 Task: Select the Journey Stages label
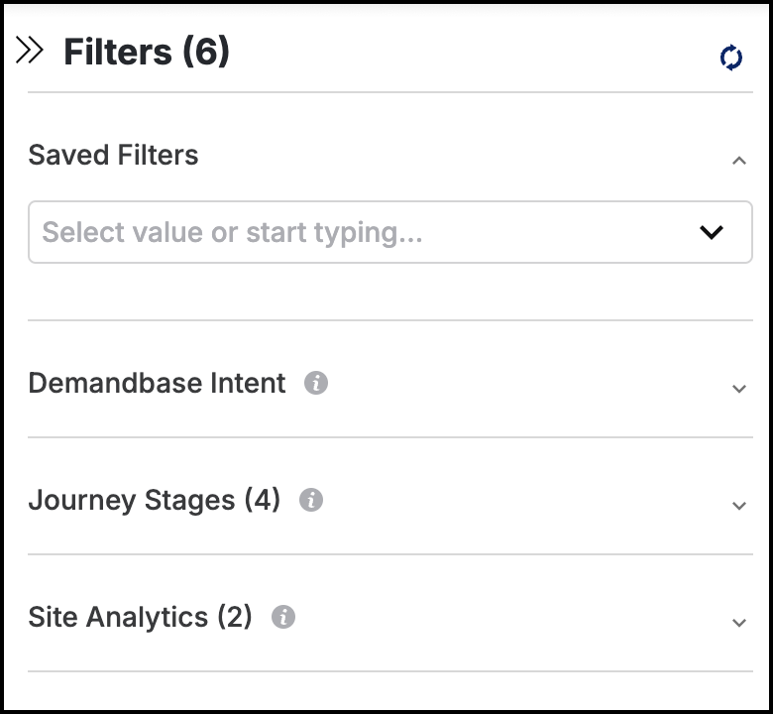tap(131, 500)
